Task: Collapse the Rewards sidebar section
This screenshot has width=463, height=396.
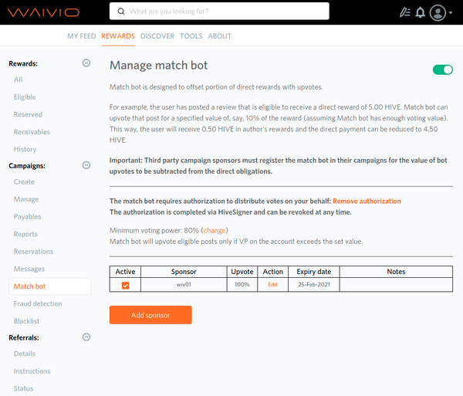Action: [86, 63]
